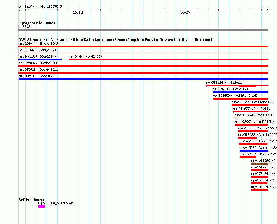277x224 pixels.
Task: Select esv3584590 (Mokhtar2014) label
Action: (235, 96)
